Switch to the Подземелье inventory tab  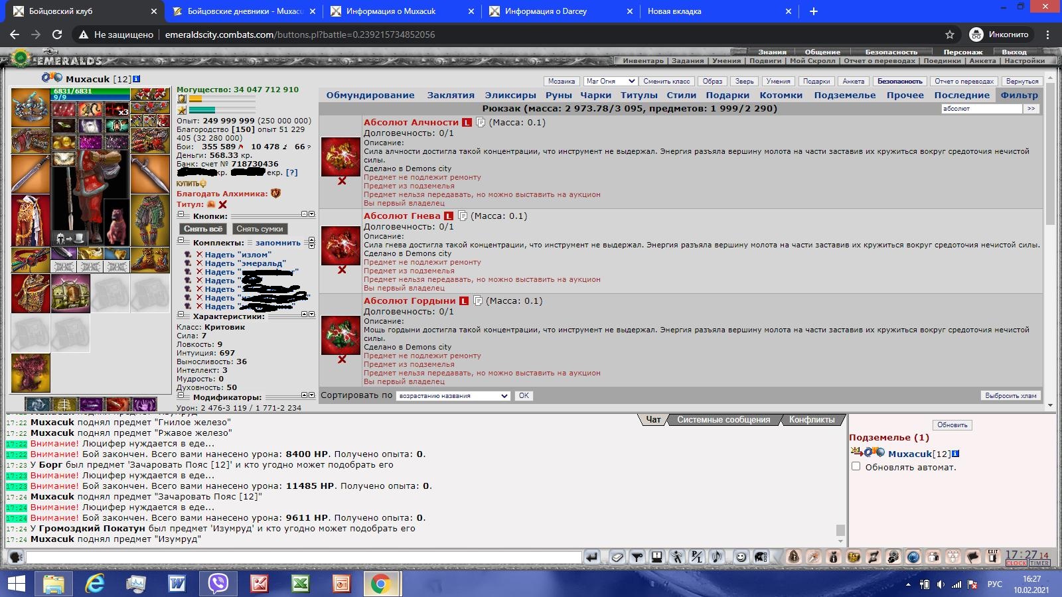tap(845, 95)
